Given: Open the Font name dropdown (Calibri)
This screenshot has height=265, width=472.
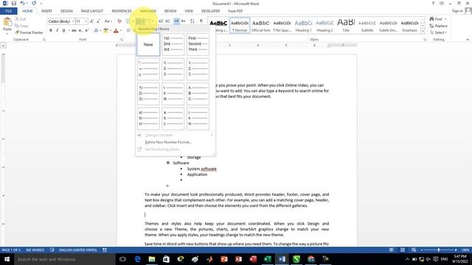Looking at the screenshot, I should (x=73, y=21).
